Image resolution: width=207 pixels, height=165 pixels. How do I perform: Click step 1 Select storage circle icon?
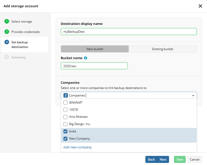tap(7, 21)
